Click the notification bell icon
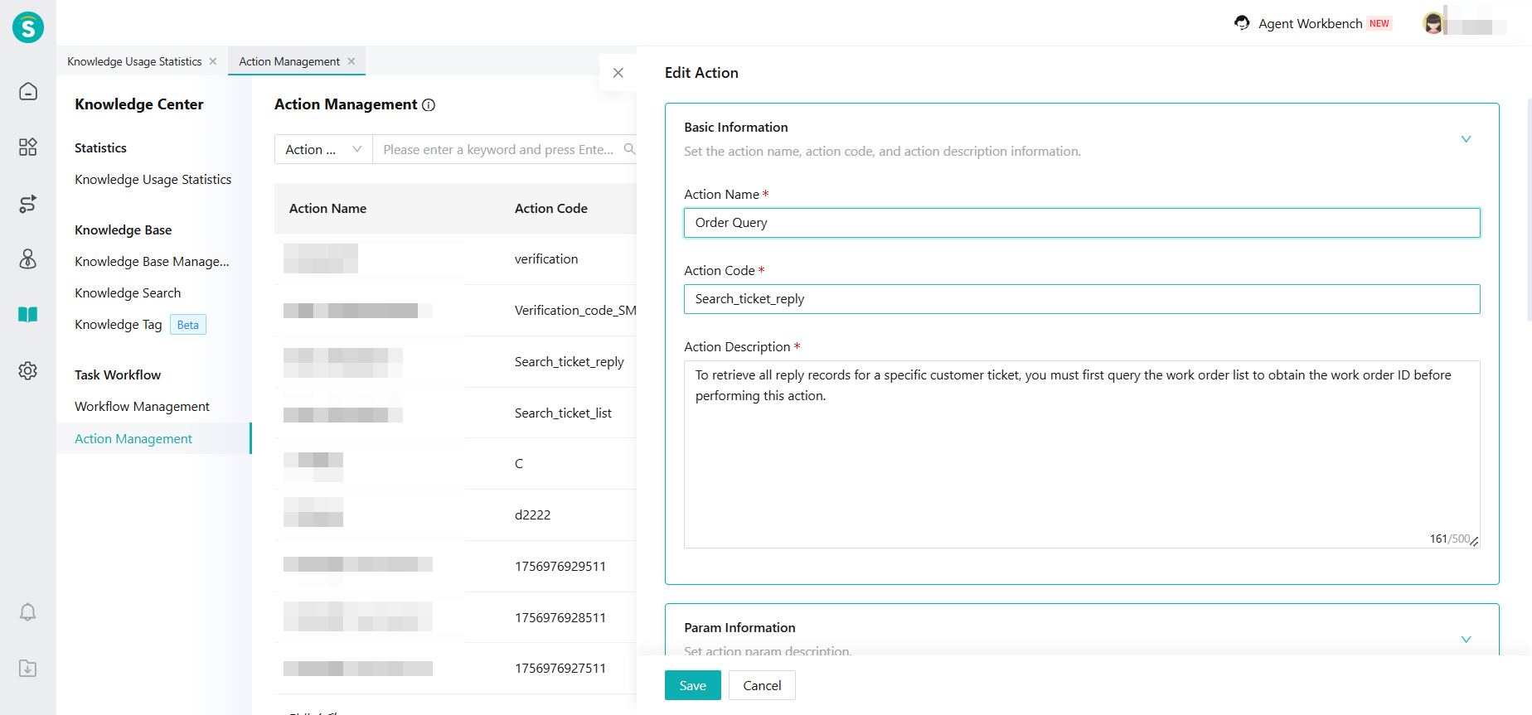Image resolution: width=1532 pixels, height=715 pixels. point(28,612)
